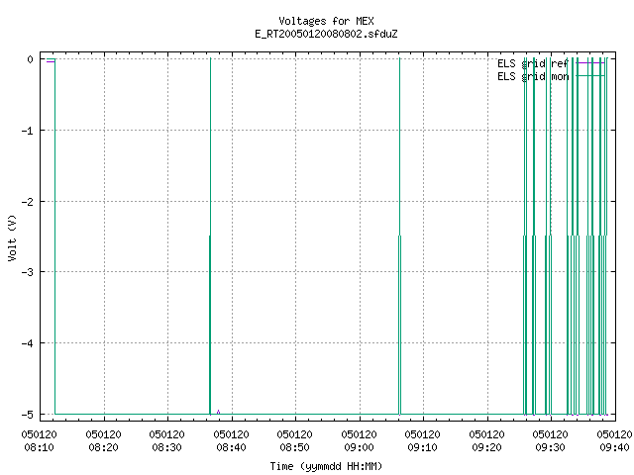
Task: Click x-axis time label 09:20
Action: point(486,447)
